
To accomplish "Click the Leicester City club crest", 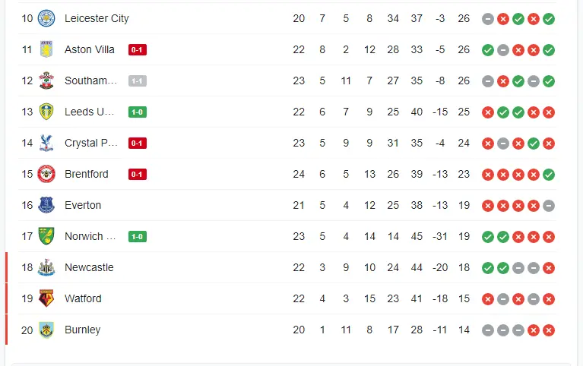I will click(46, 18).
